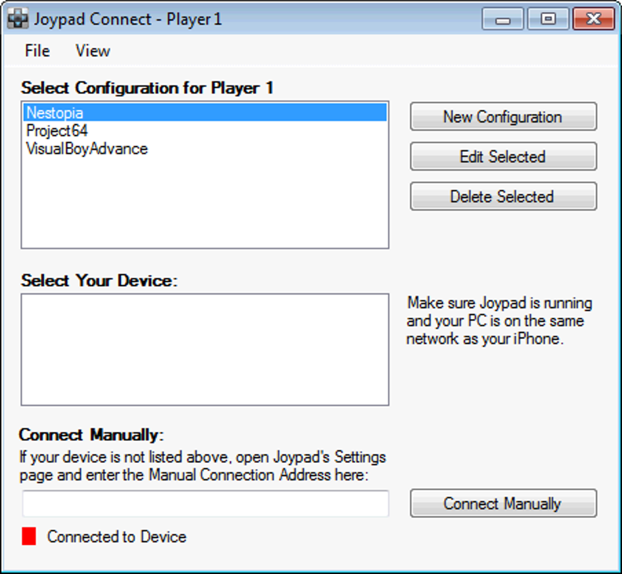Select the VisualBoyAdvance configuration

pyautogui.click(x=205, y=149)
